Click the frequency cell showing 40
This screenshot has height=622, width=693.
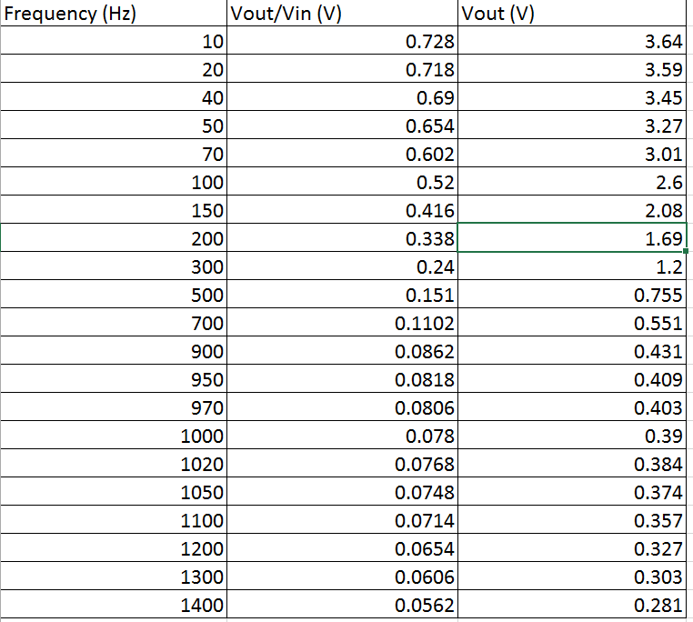113,96
